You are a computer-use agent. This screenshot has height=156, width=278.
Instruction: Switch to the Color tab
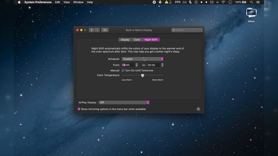click(x=137, y=39)
